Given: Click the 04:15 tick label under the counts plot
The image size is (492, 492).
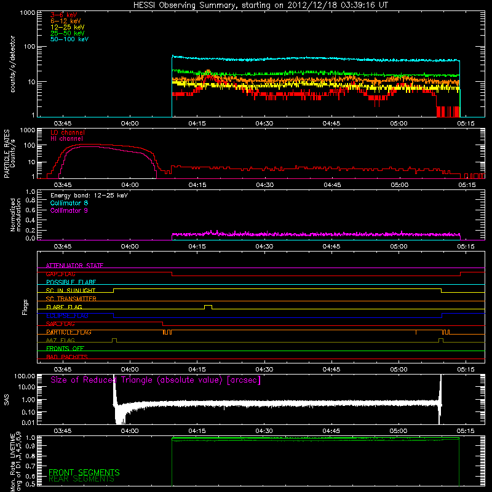Looking at the screenshot, I should pos(197,124).
